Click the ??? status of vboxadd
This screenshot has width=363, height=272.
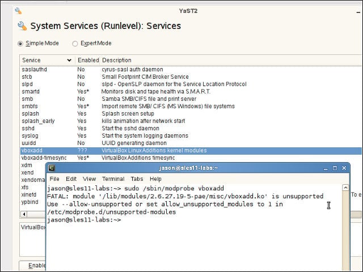pyautogui.click(x=82, y=151)
